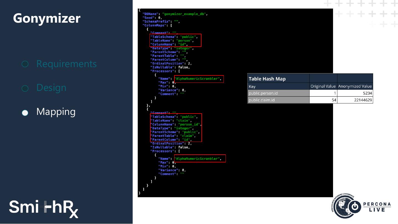Click the Table Hash Map header cell
398x224 pixels.
pyautogui.click(x=278, y=78)
